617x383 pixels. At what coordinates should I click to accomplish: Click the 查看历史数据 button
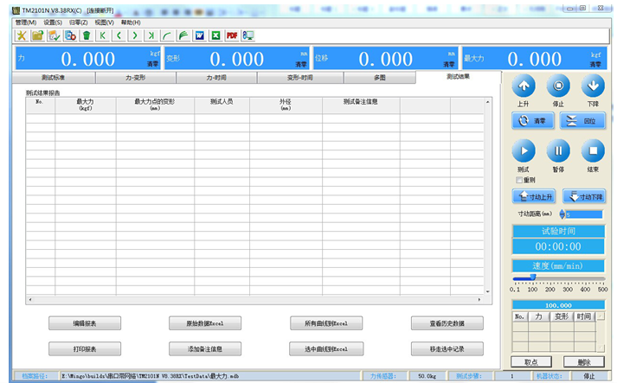[447, 323]
